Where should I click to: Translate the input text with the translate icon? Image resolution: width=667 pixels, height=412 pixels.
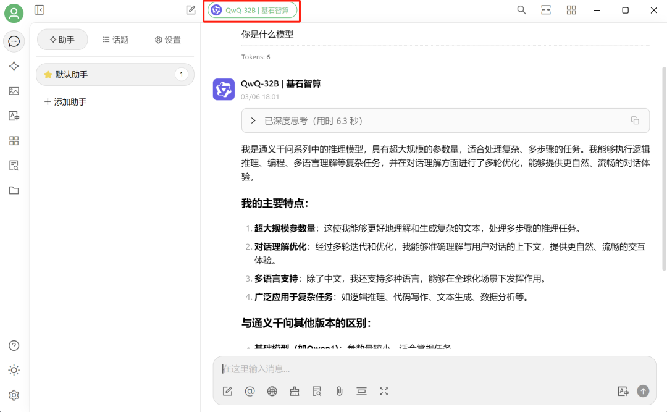pyautogui.click(x=623, y=391)
